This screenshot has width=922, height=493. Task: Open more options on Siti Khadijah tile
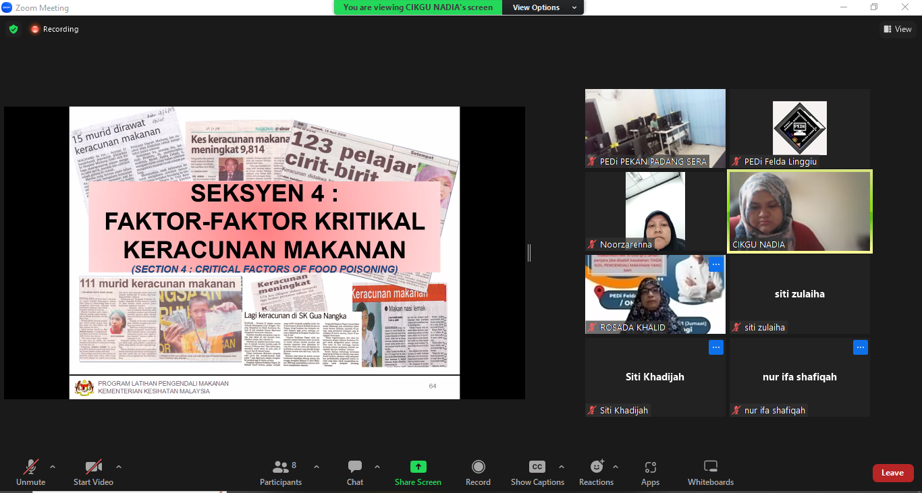(715, 347)
